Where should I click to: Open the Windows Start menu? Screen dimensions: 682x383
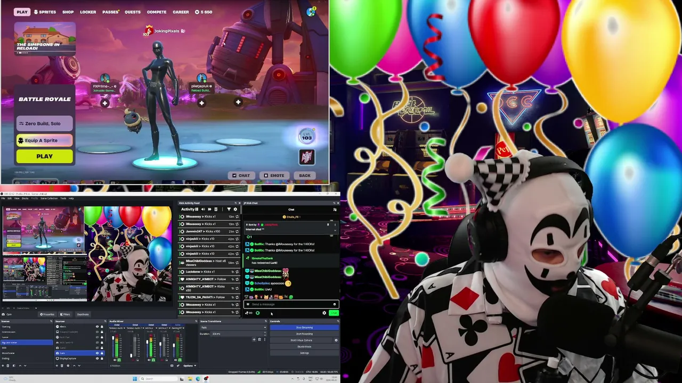pyautogui.click(x=135, y=379)
